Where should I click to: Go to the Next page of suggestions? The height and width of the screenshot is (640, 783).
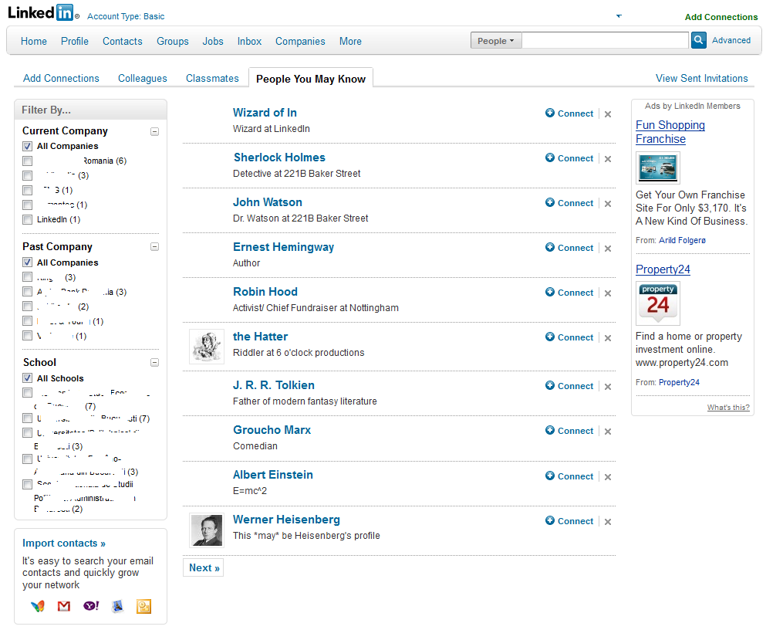204,568
